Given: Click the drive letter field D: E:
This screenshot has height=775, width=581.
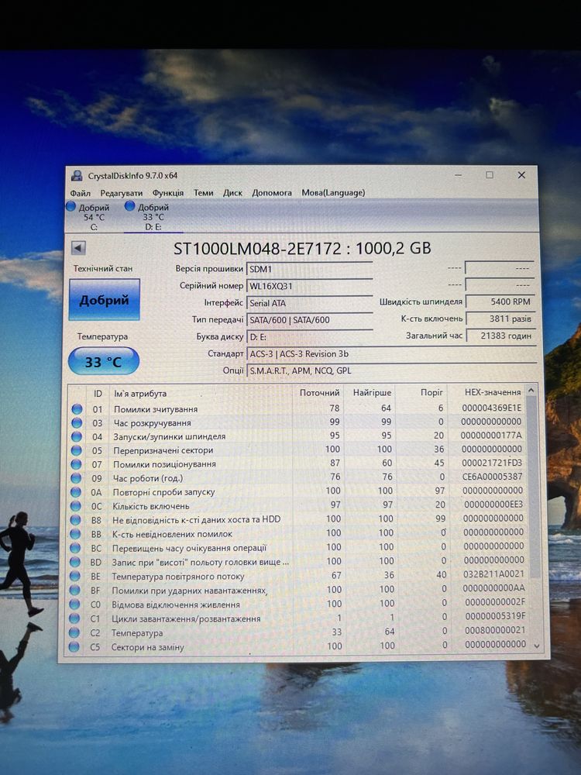Looking at the screenshot, I should [309, 336].
